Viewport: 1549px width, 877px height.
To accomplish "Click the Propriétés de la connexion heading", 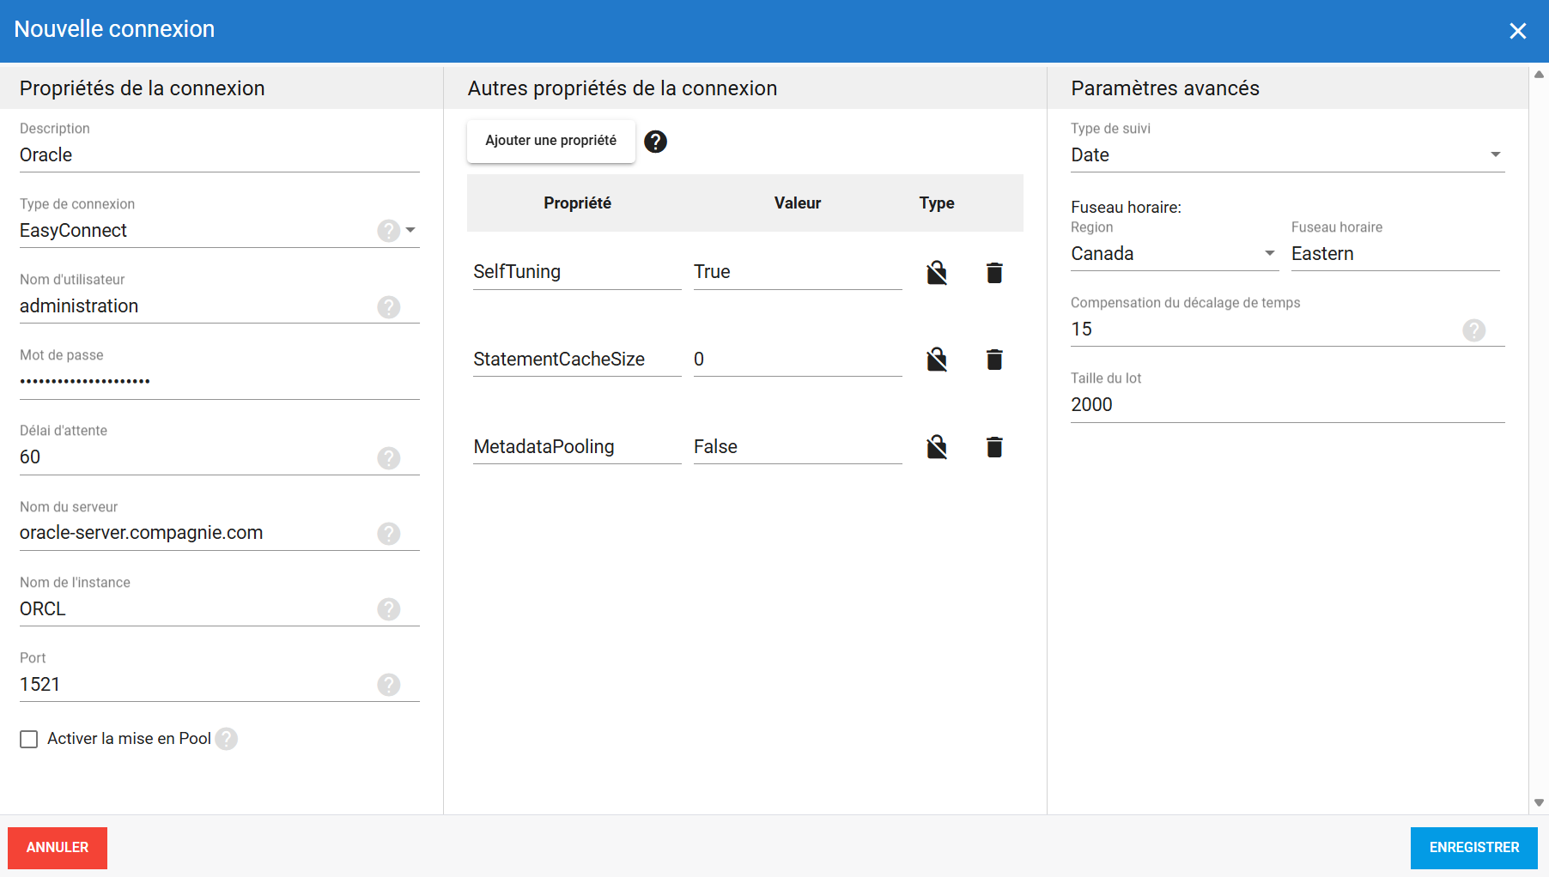I will 143,88.
